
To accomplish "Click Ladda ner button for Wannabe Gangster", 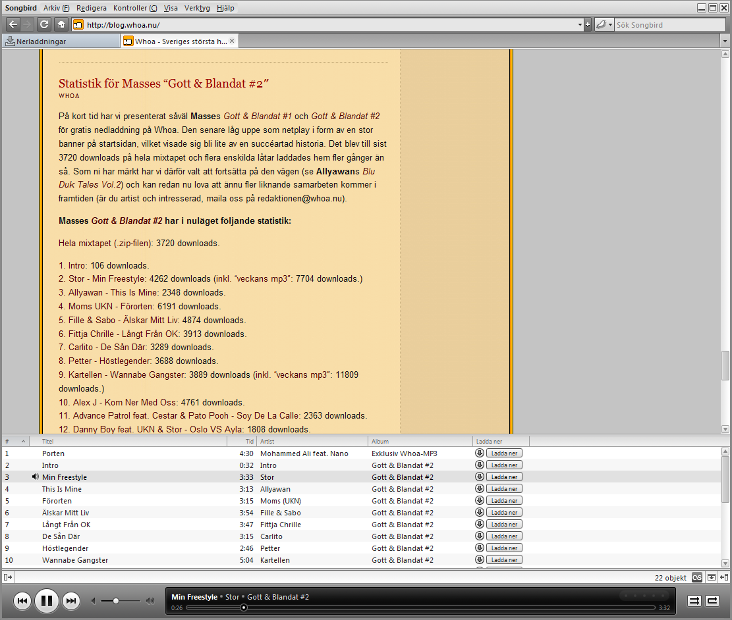I will (x=504, y=560).
